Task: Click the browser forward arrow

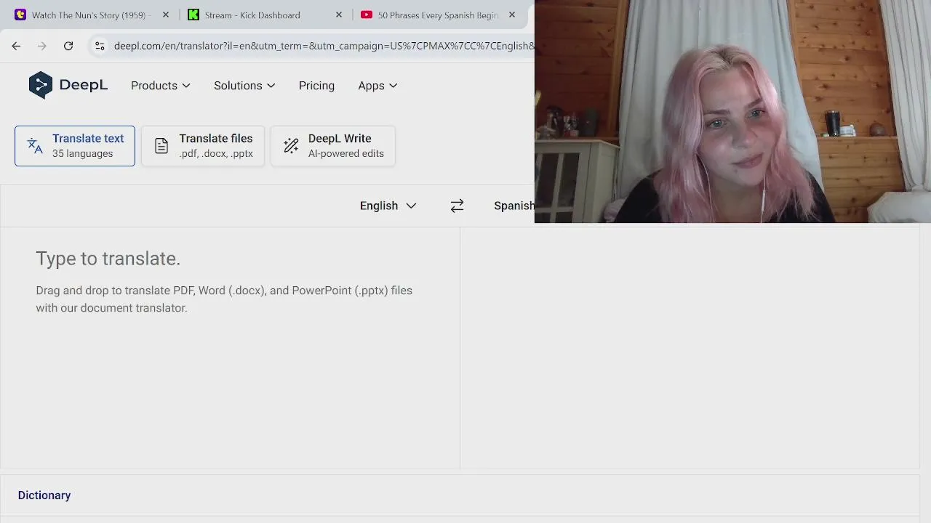Action: 42,46
